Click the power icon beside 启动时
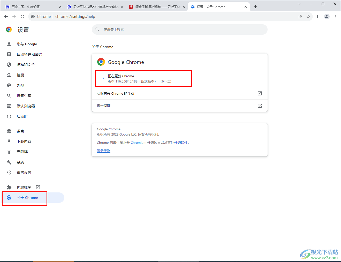341x262 pixels. tap(9, 116)
